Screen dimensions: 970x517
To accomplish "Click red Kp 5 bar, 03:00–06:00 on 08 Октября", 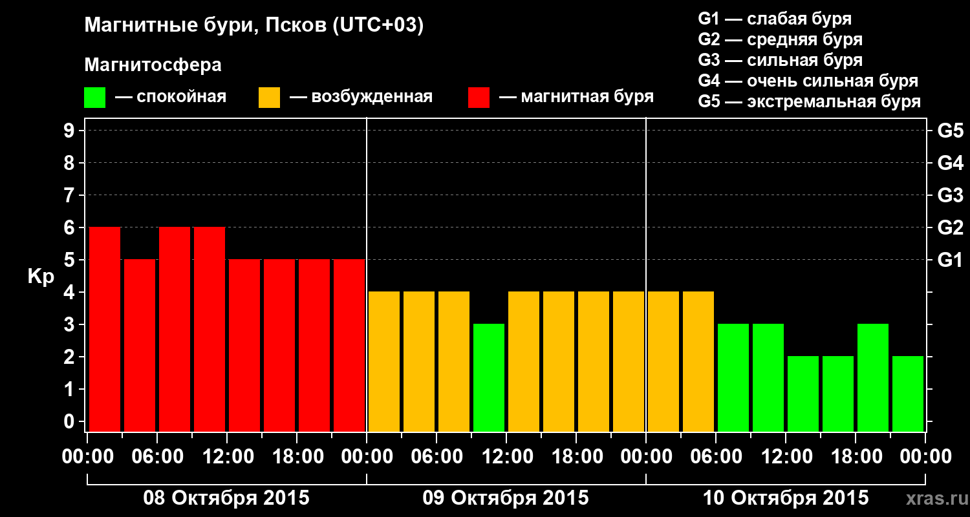I will [140, 346].
